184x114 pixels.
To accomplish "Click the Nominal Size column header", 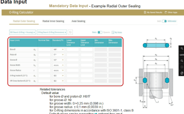I will point(44,40).
